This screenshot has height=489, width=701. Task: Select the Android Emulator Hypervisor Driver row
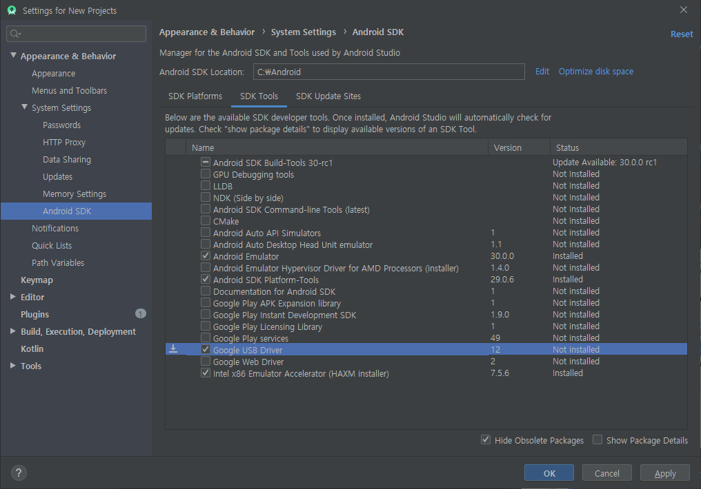click(x=426, y=268)
